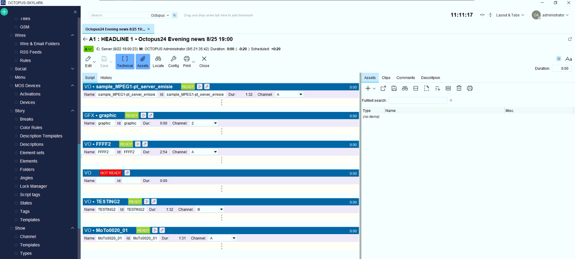
Task: Click the save disk icon in Assets panel
Action: (394, 88)
